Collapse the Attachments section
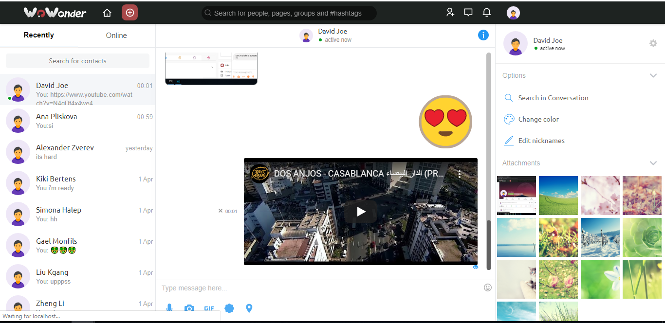 coord(653,163)
